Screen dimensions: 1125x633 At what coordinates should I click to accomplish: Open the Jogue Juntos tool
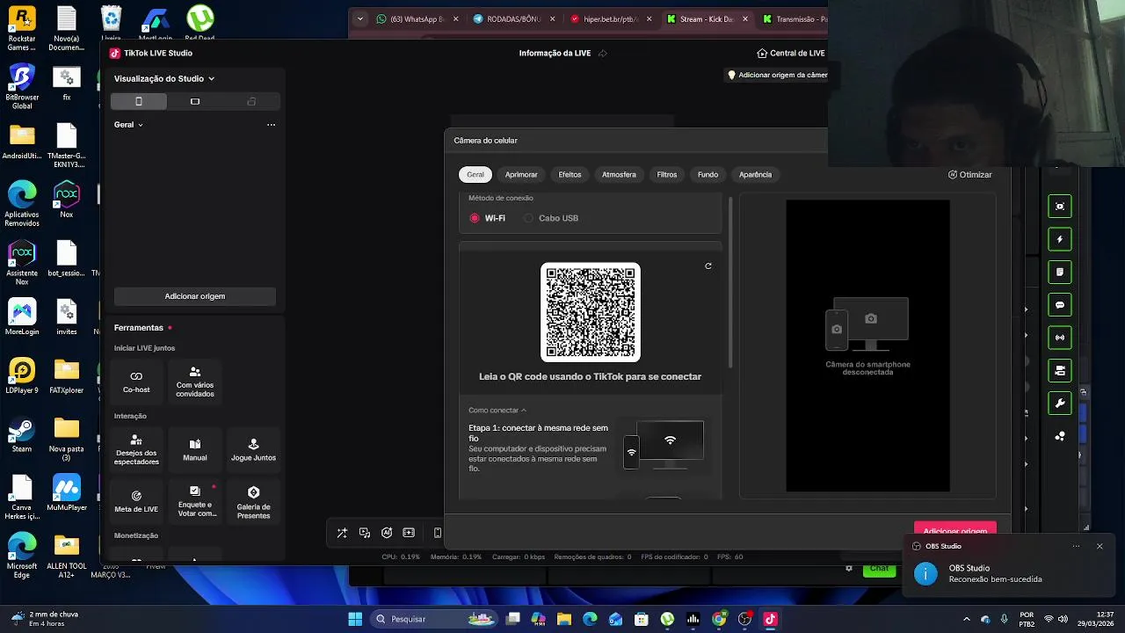pyautogui.click(x=253, y=450)
